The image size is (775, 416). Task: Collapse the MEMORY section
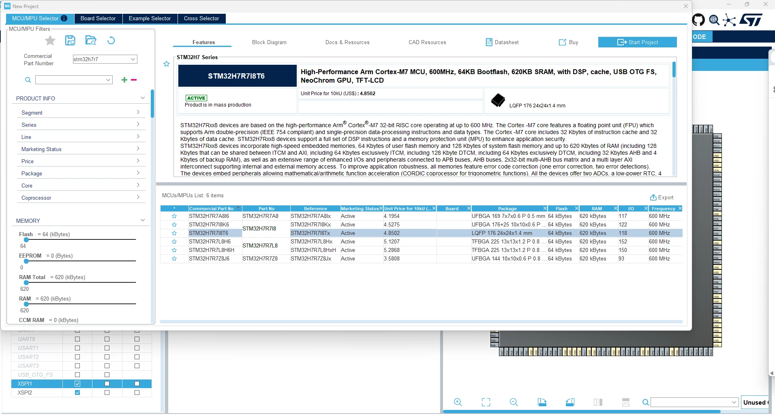(143, 220)
